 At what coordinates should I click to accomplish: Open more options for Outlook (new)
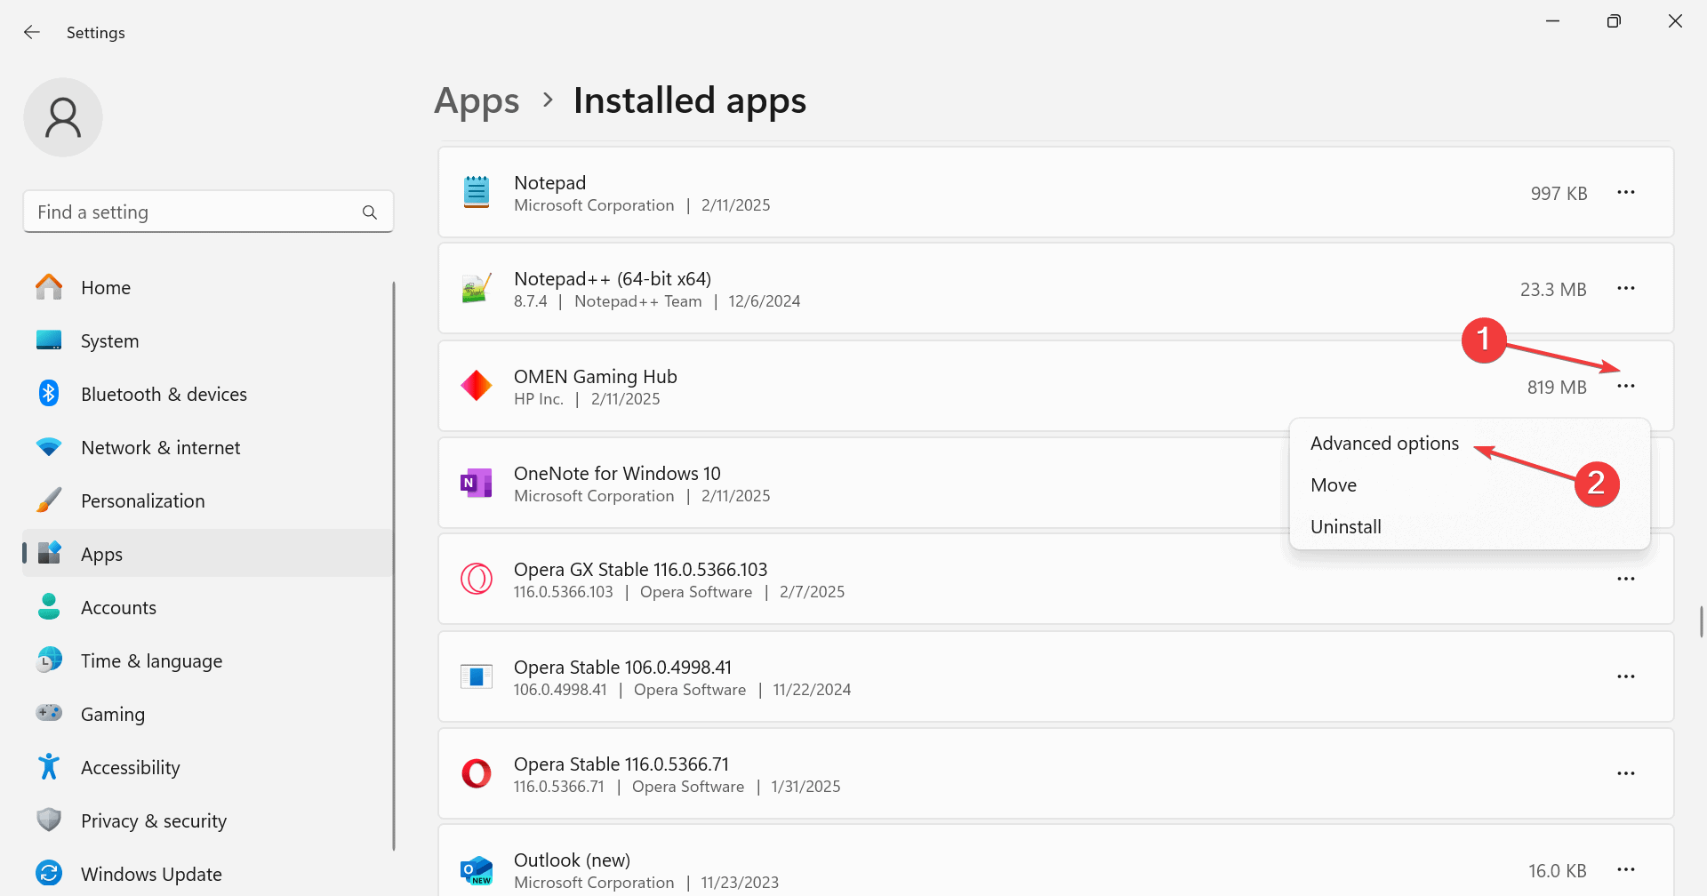(1626, 870)
